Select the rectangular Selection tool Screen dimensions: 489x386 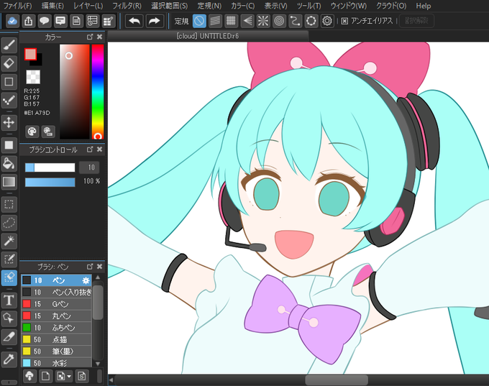[9, 204]
